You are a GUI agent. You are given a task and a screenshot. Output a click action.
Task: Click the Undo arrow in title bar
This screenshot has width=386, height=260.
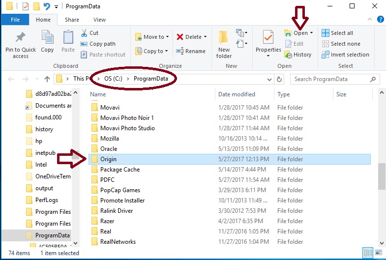pyautogui.click(x=47, y=6)
